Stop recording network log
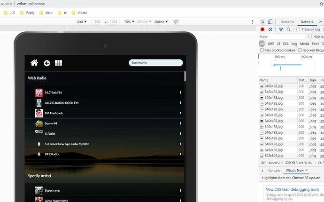Image resolution: width=324 pixels, height=202 pixels. tap(262, 29)
